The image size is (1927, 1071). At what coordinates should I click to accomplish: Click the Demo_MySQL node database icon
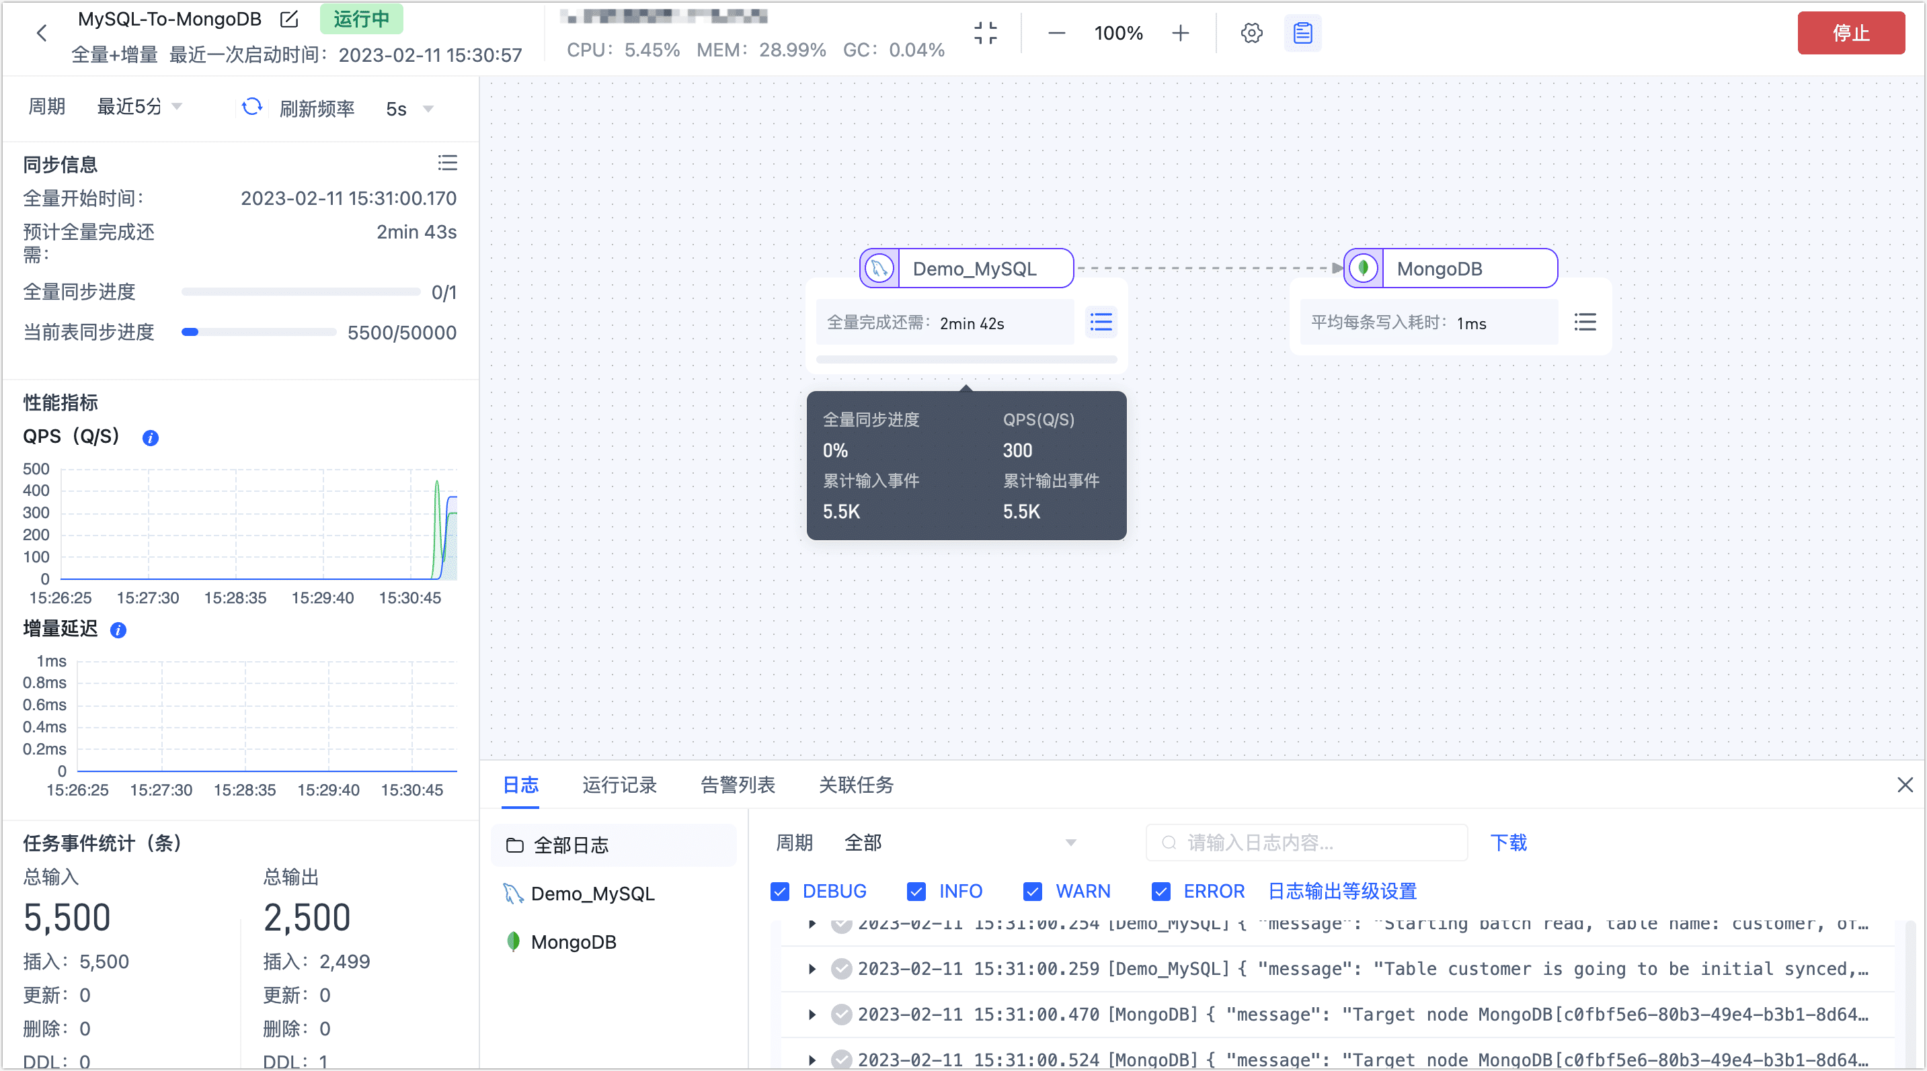point(879,268)
